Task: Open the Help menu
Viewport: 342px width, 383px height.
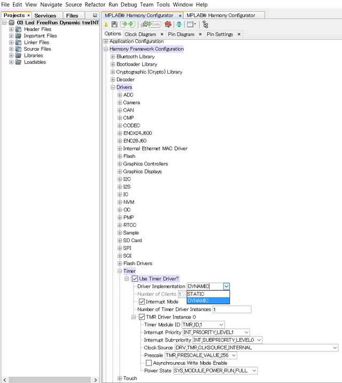Action: pyautogui.click(x=201, y=5)
